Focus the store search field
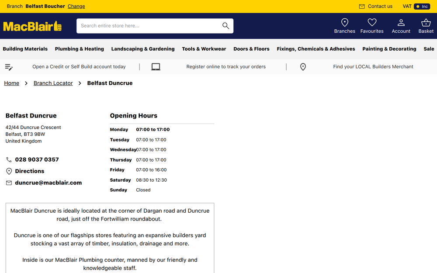This screenshot has height=273, width=437. pyautogui.click(x=155, y=26)
